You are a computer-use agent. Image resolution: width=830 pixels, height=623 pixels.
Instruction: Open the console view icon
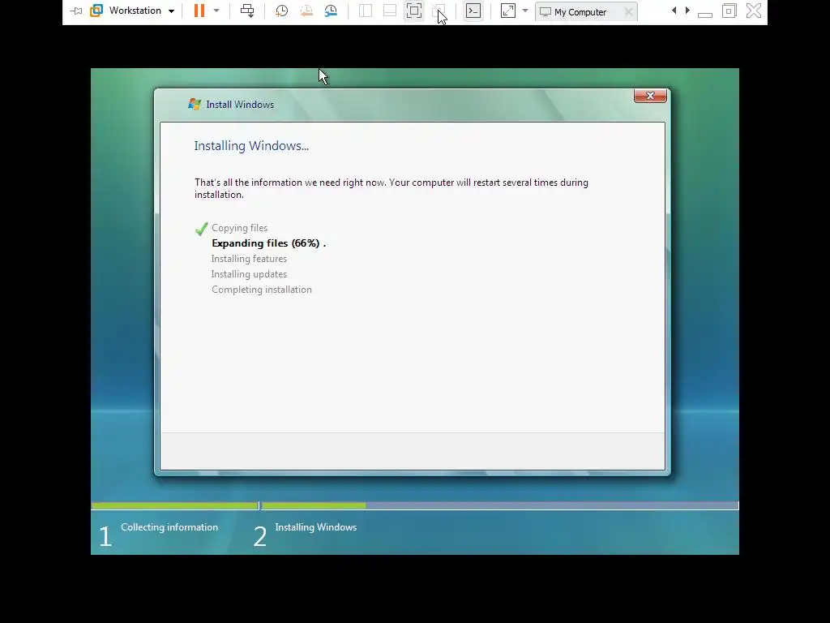coord(473,11)
